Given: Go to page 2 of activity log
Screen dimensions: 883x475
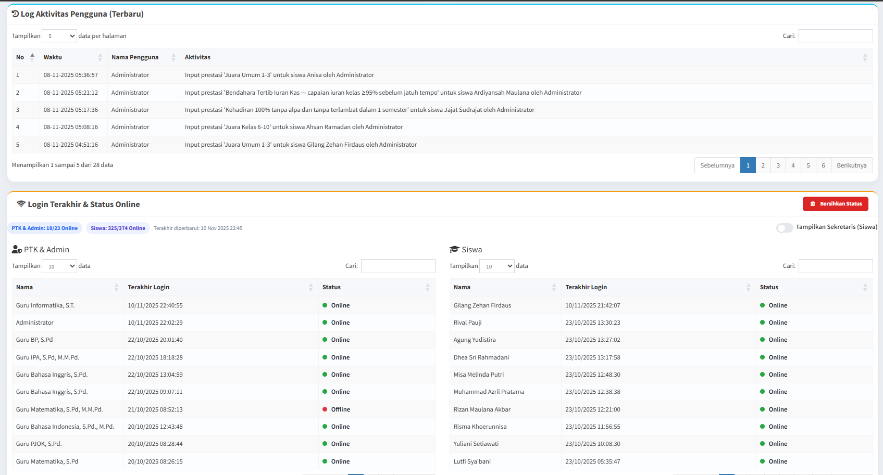Looking at the screenshot, I should coord(763,165).
